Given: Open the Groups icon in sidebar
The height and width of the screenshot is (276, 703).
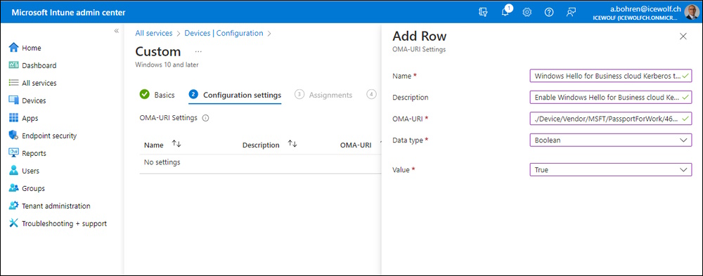Looking at the screenshot, I should click(x=13, y=188).
